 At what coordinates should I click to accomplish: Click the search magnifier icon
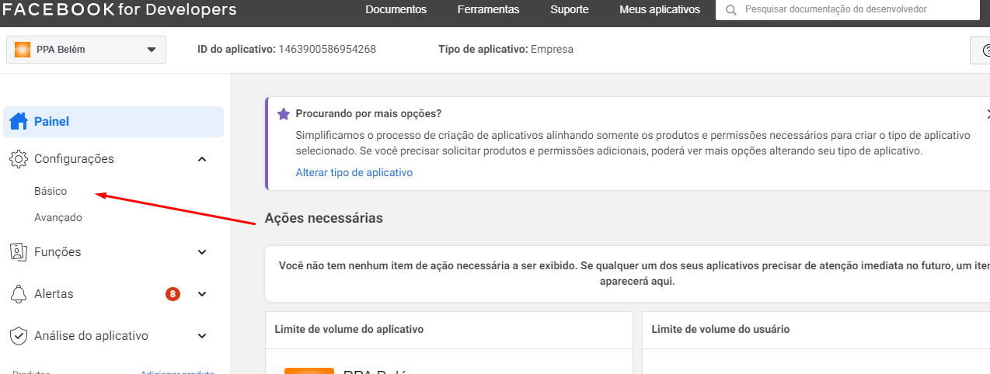coord(730,10)
